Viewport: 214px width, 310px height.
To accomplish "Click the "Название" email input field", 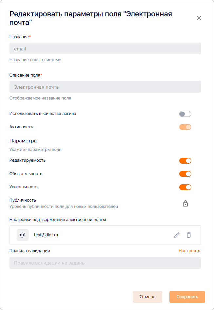I will 105,49.
